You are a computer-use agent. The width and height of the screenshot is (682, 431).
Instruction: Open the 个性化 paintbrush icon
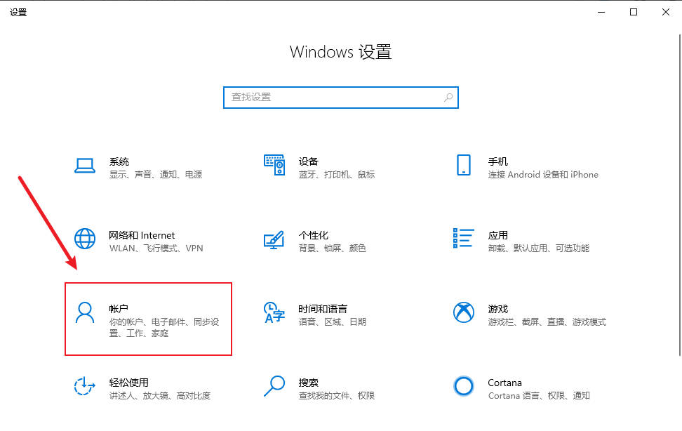[x=274, y=239]
